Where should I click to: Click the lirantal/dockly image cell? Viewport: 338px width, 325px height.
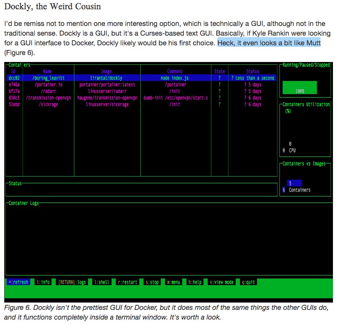(106, 78)
